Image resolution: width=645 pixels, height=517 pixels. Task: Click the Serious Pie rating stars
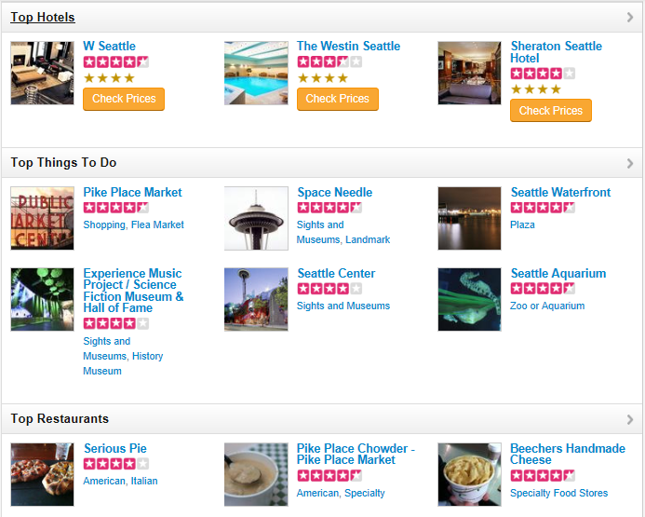(115, 464)
